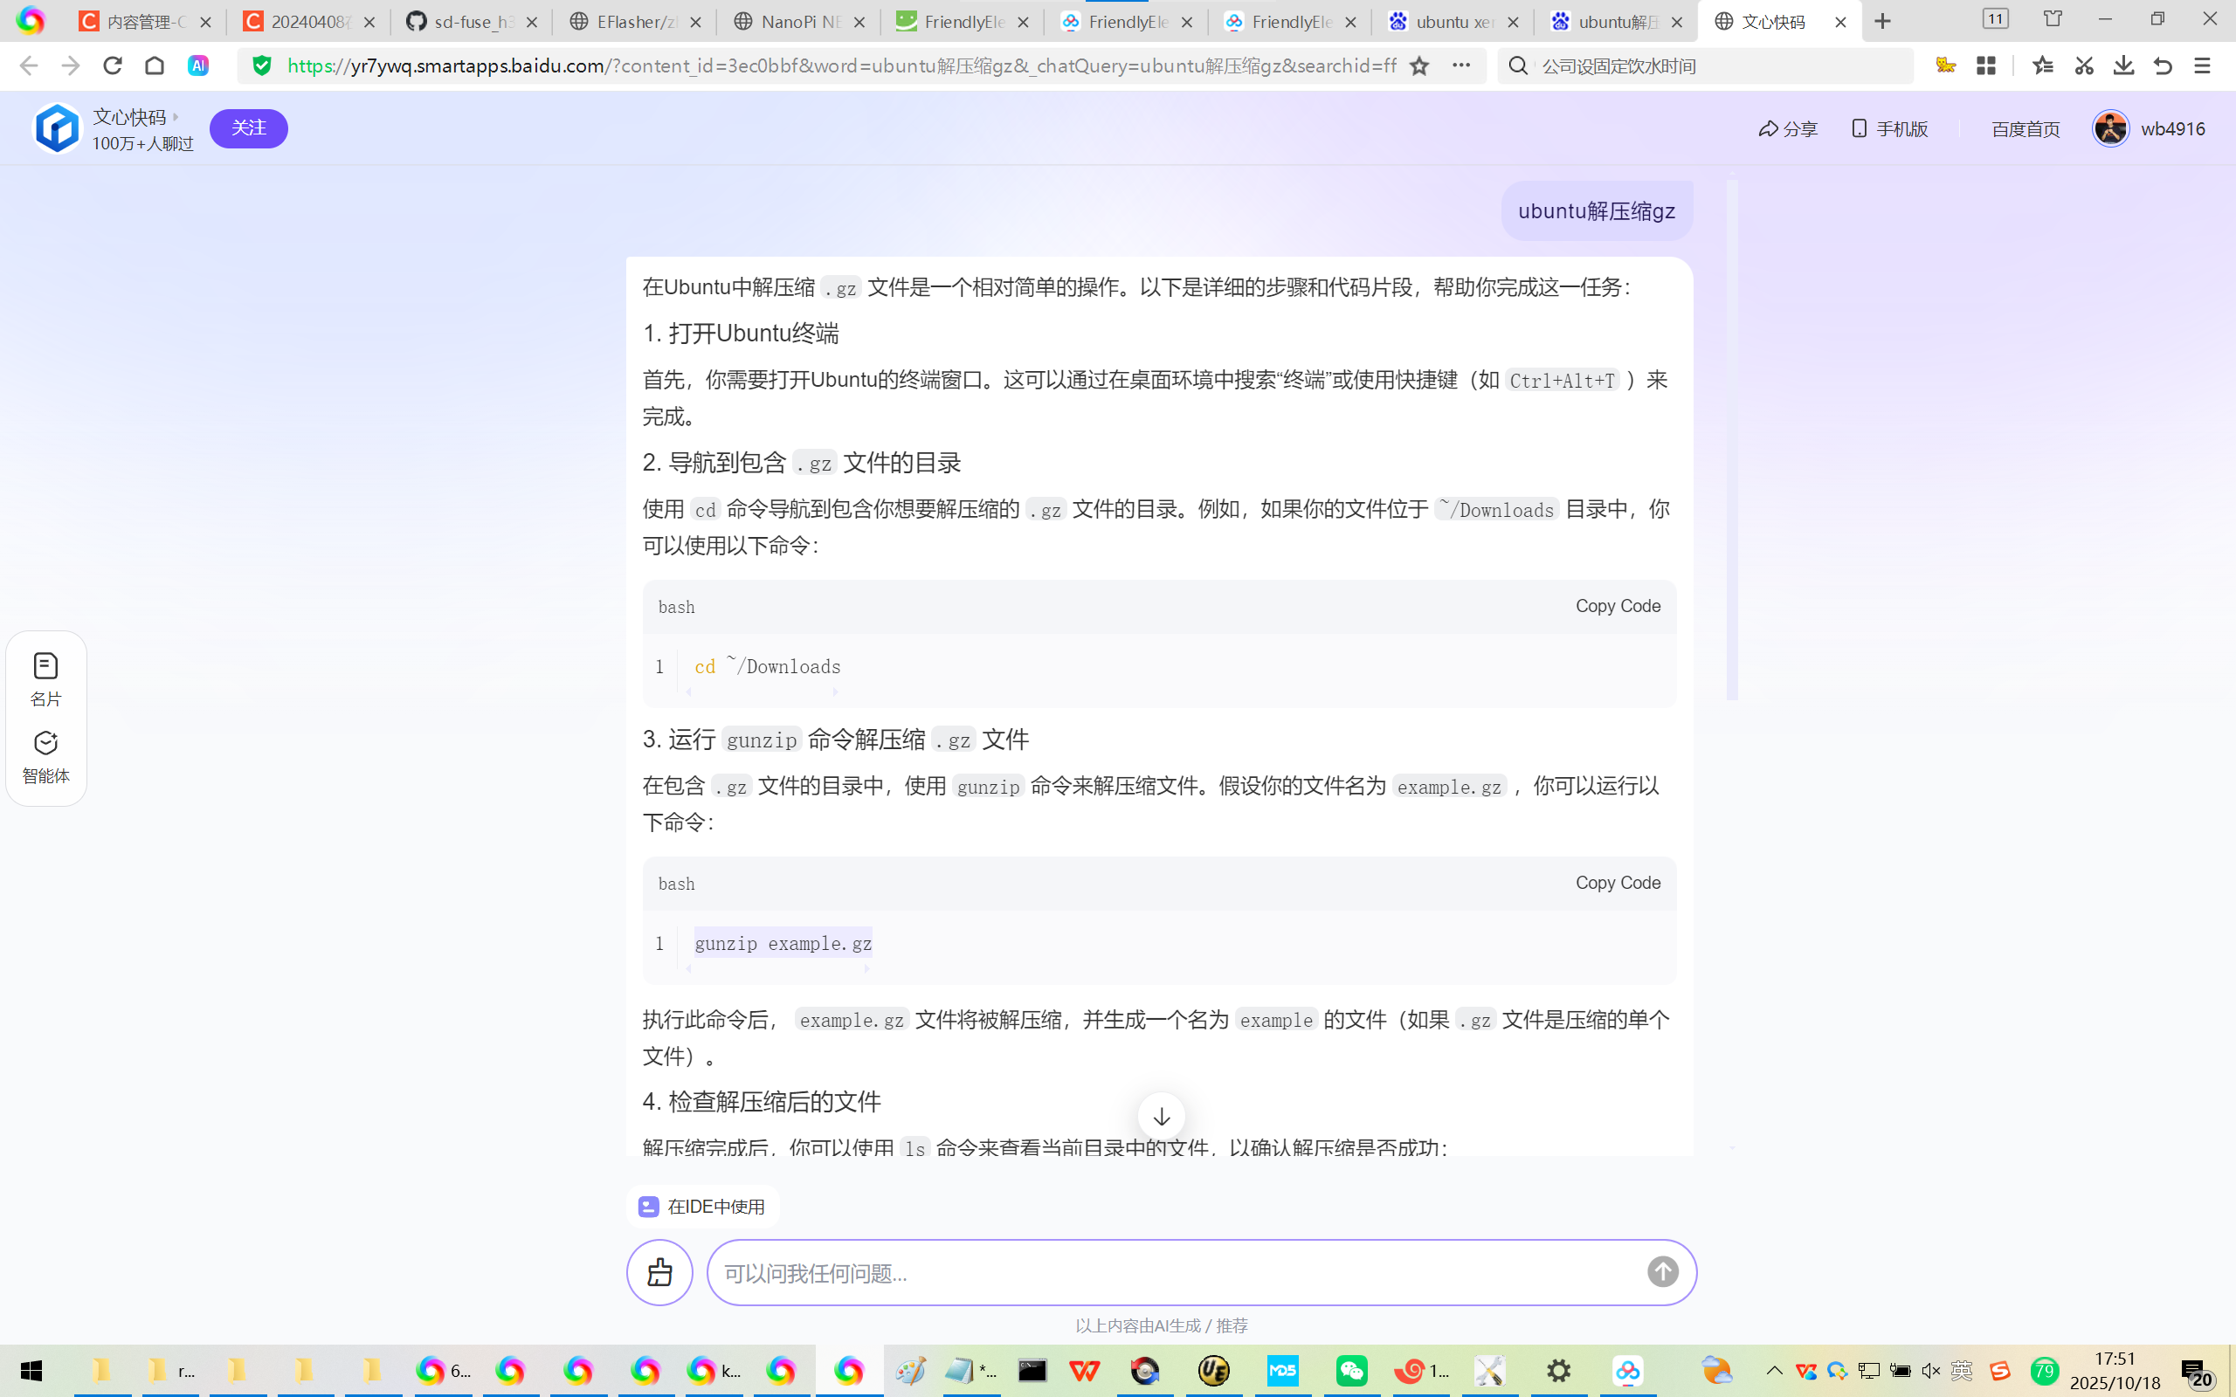The height and width of the screenshot is (1397, 2236).
Task: Toggle the 关注 follow button
Action: [x=249, y=128]
